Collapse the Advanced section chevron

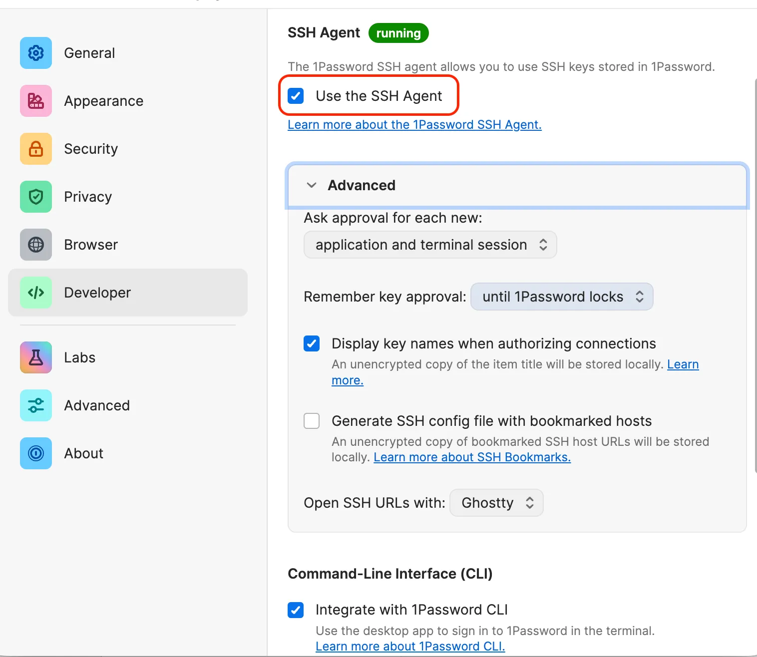(x=312, y=185)
